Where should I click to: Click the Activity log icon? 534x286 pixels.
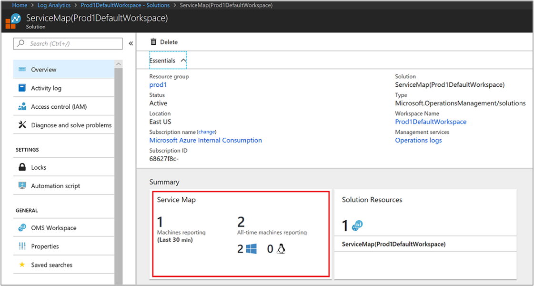pyautogui.click(x=21, y=88)
